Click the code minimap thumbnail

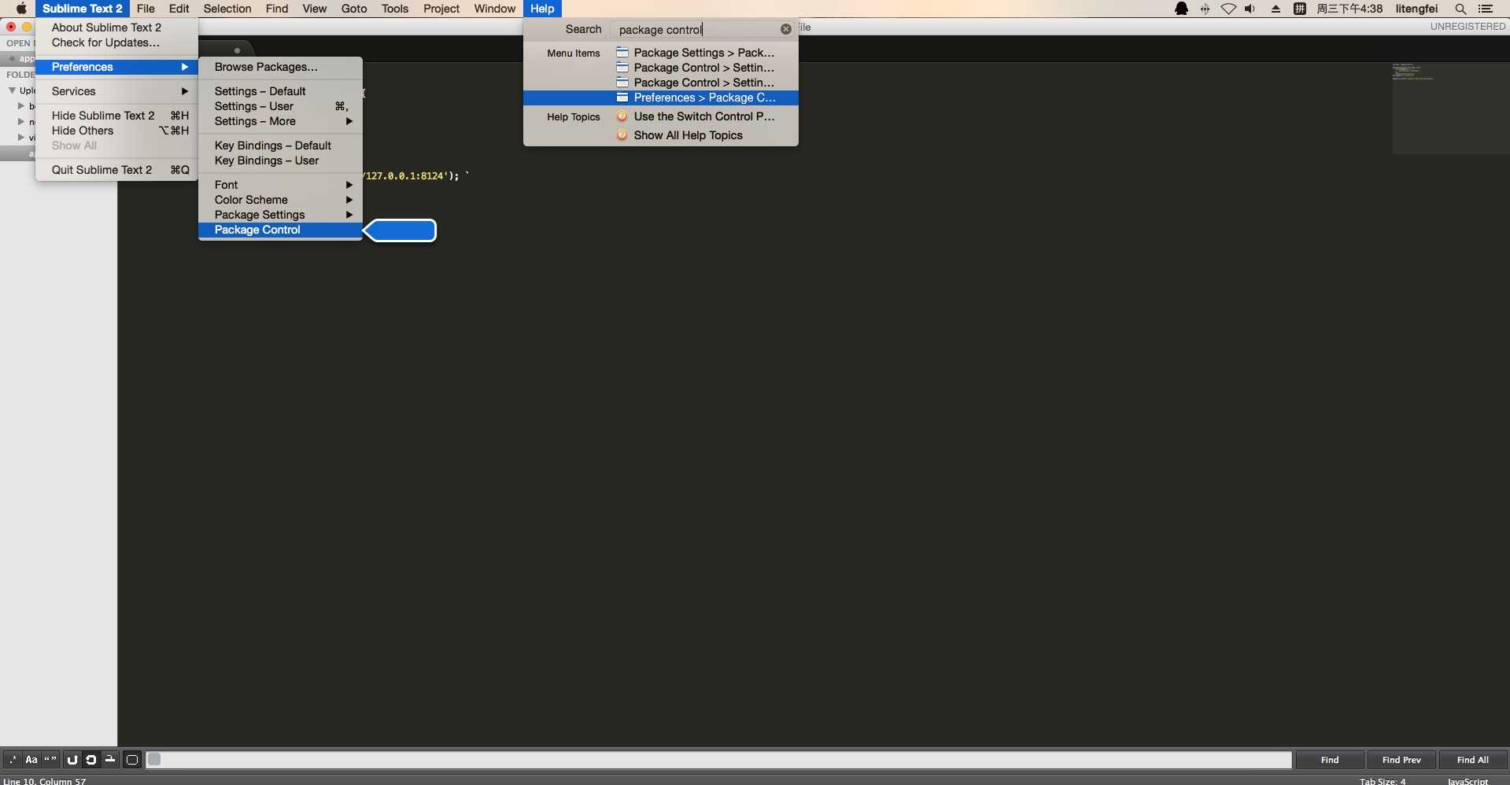pyautogui.click(x=1449, y=108)
